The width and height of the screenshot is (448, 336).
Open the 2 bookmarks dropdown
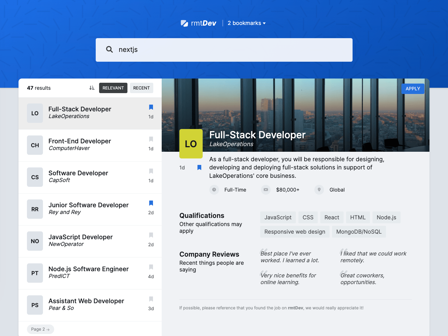click(246, 23)
